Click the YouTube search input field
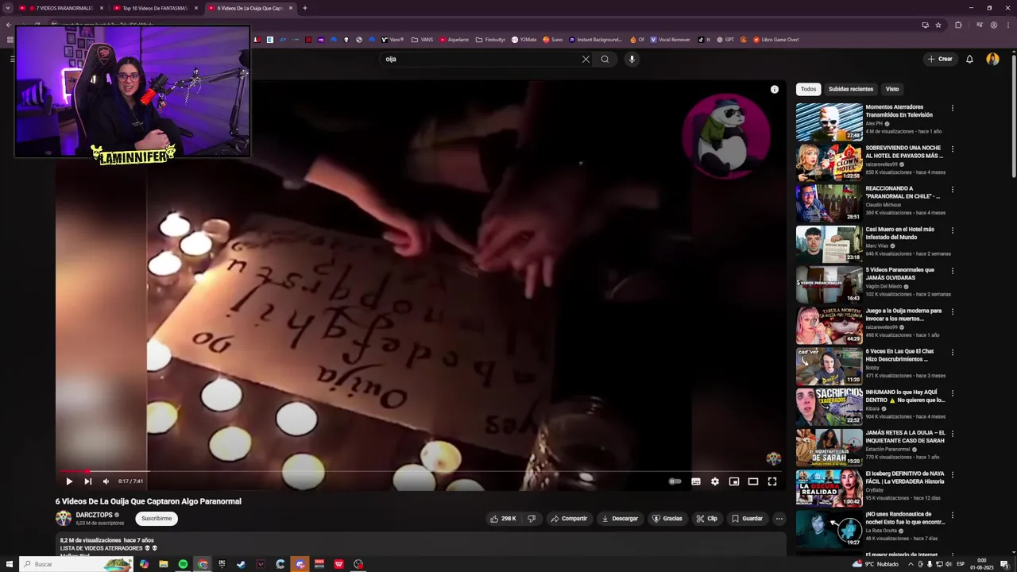Screen dimensions: 1017x572 click(x=481, y=59)
